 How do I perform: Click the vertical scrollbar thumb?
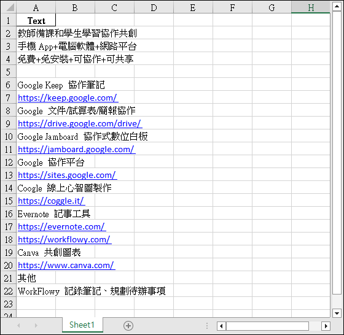[337, 152]
